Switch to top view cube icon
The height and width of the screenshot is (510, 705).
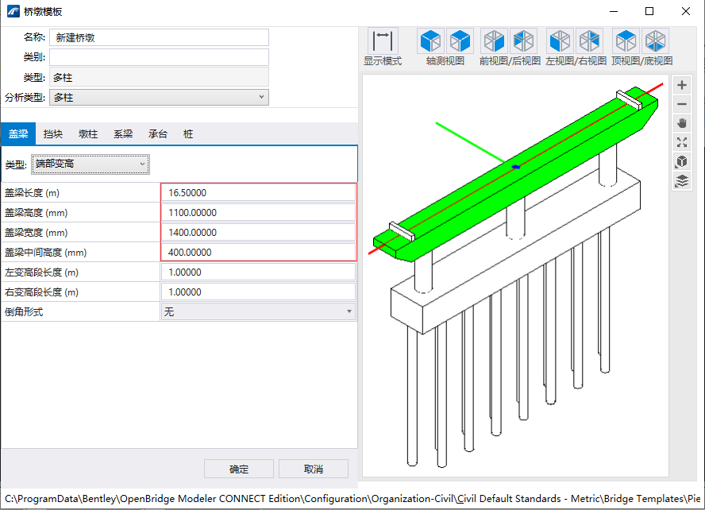pyautogui.click(x=626, y=41)
